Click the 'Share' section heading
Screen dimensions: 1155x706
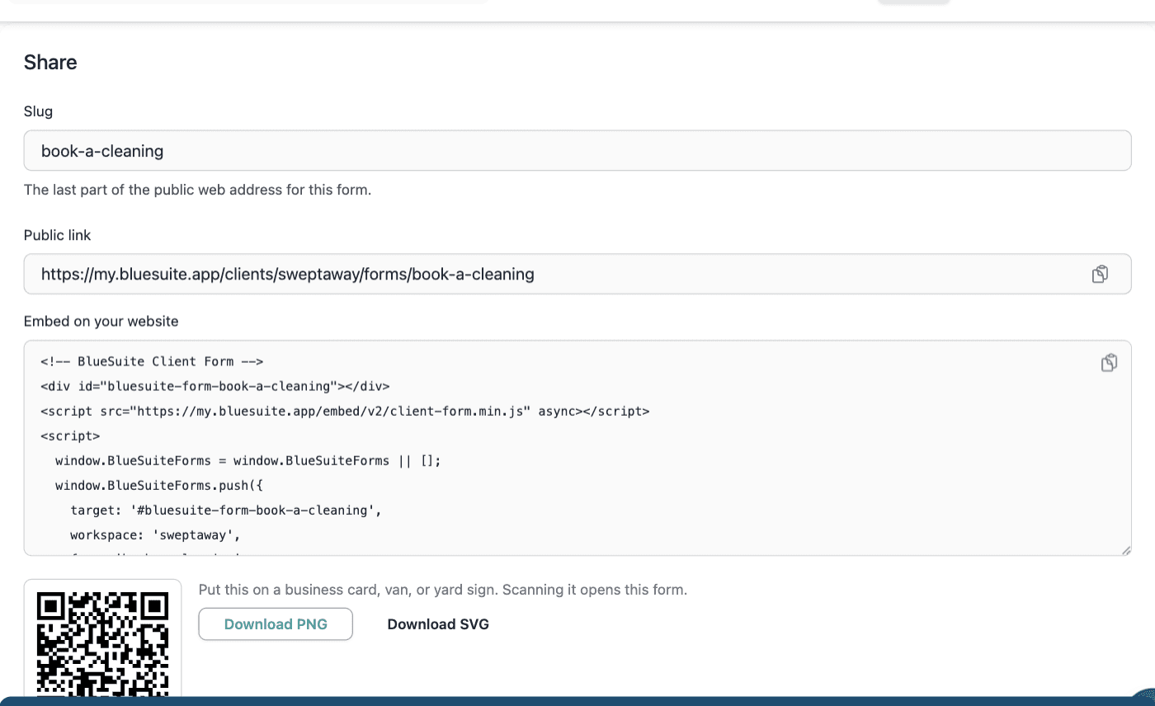50,63
